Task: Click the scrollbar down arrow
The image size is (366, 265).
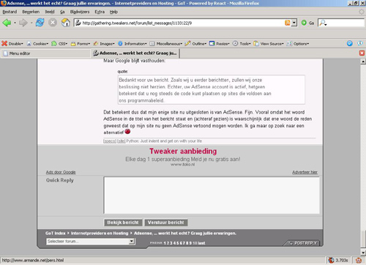Action: pos(363,253)
